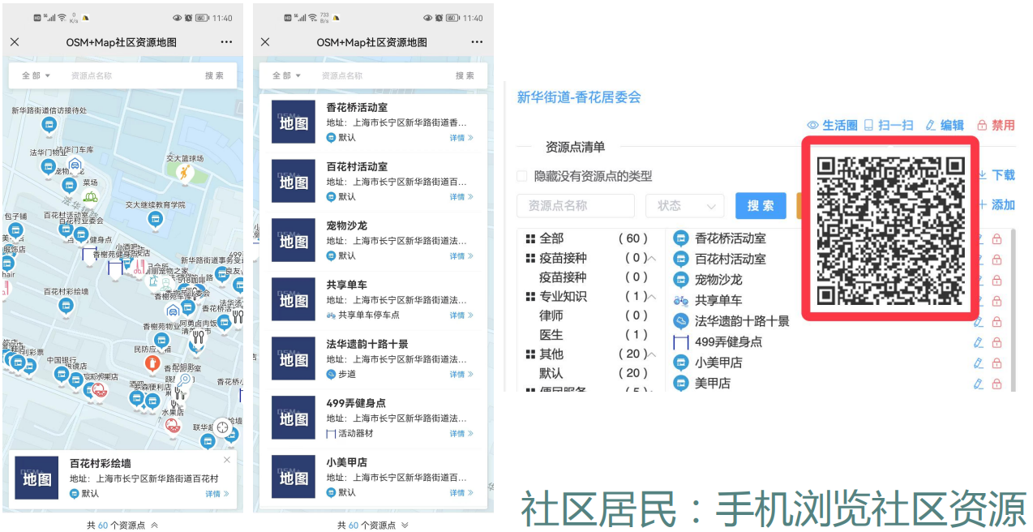This screenshot has width=1033, height=532.
Task: Check the 隐藏没有资源点的类型 checkbox
Action: pyautogui.click(x=522, y=176)
